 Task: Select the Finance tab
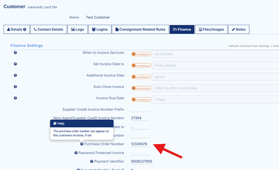pyautogui.click(x=182, y=29)
